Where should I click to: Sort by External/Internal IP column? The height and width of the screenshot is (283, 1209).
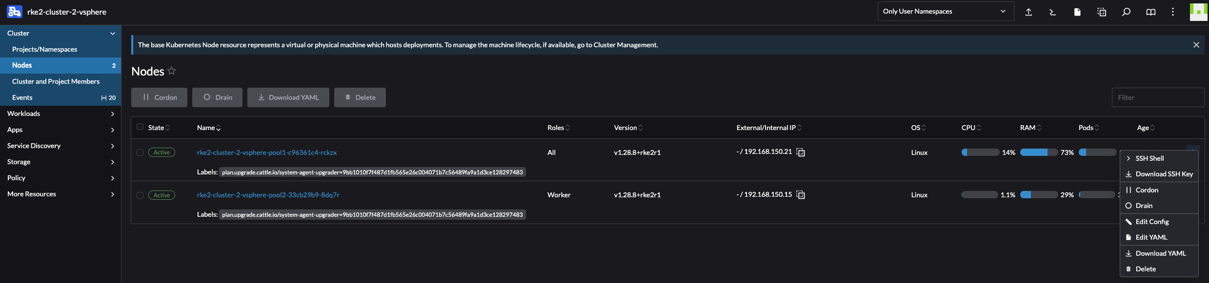769,128
